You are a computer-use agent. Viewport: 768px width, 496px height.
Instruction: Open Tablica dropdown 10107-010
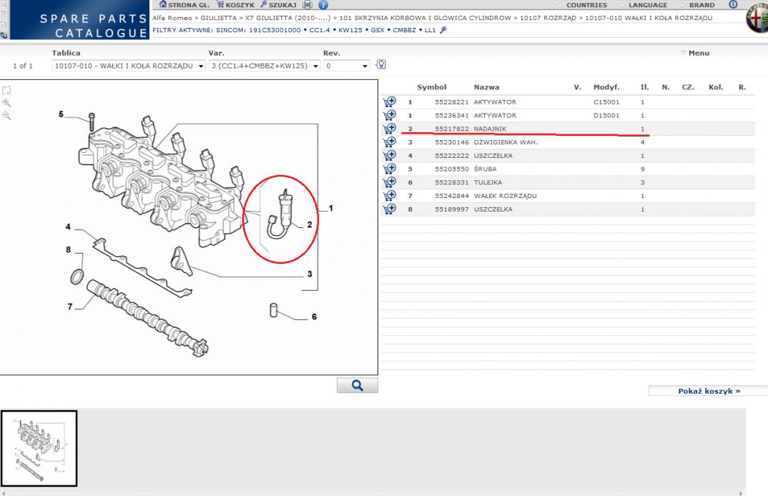[128, 66]
